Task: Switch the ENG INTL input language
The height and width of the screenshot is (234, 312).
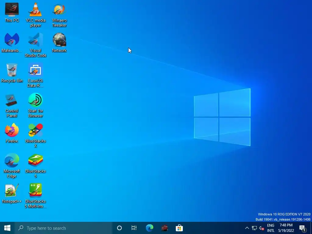Action: click(271, 228)
